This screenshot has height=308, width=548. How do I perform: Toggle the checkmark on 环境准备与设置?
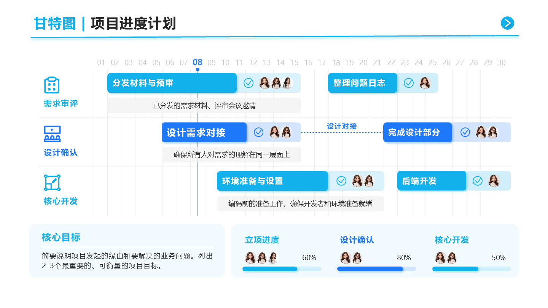[341, 181]
